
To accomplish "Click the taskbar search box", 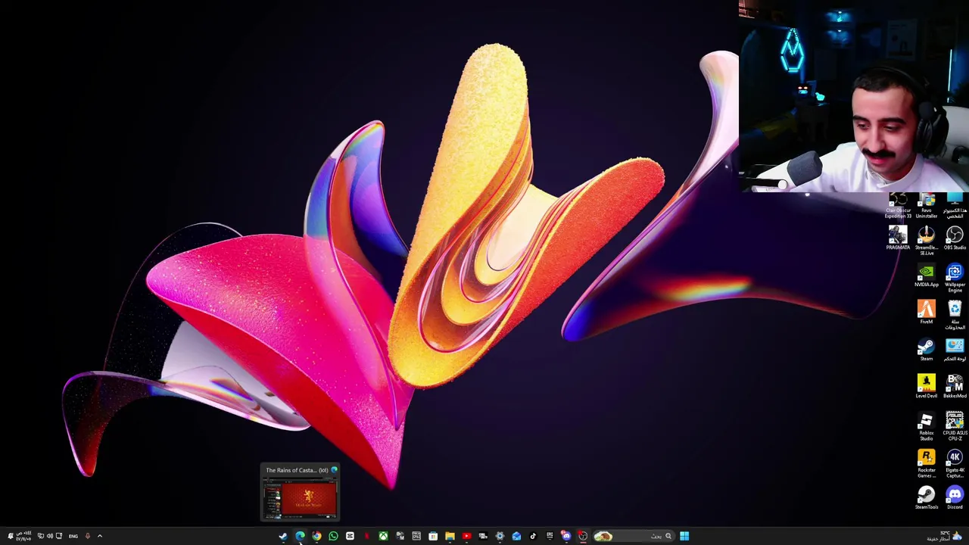I will pyautogui.click(x=634, y=536).
